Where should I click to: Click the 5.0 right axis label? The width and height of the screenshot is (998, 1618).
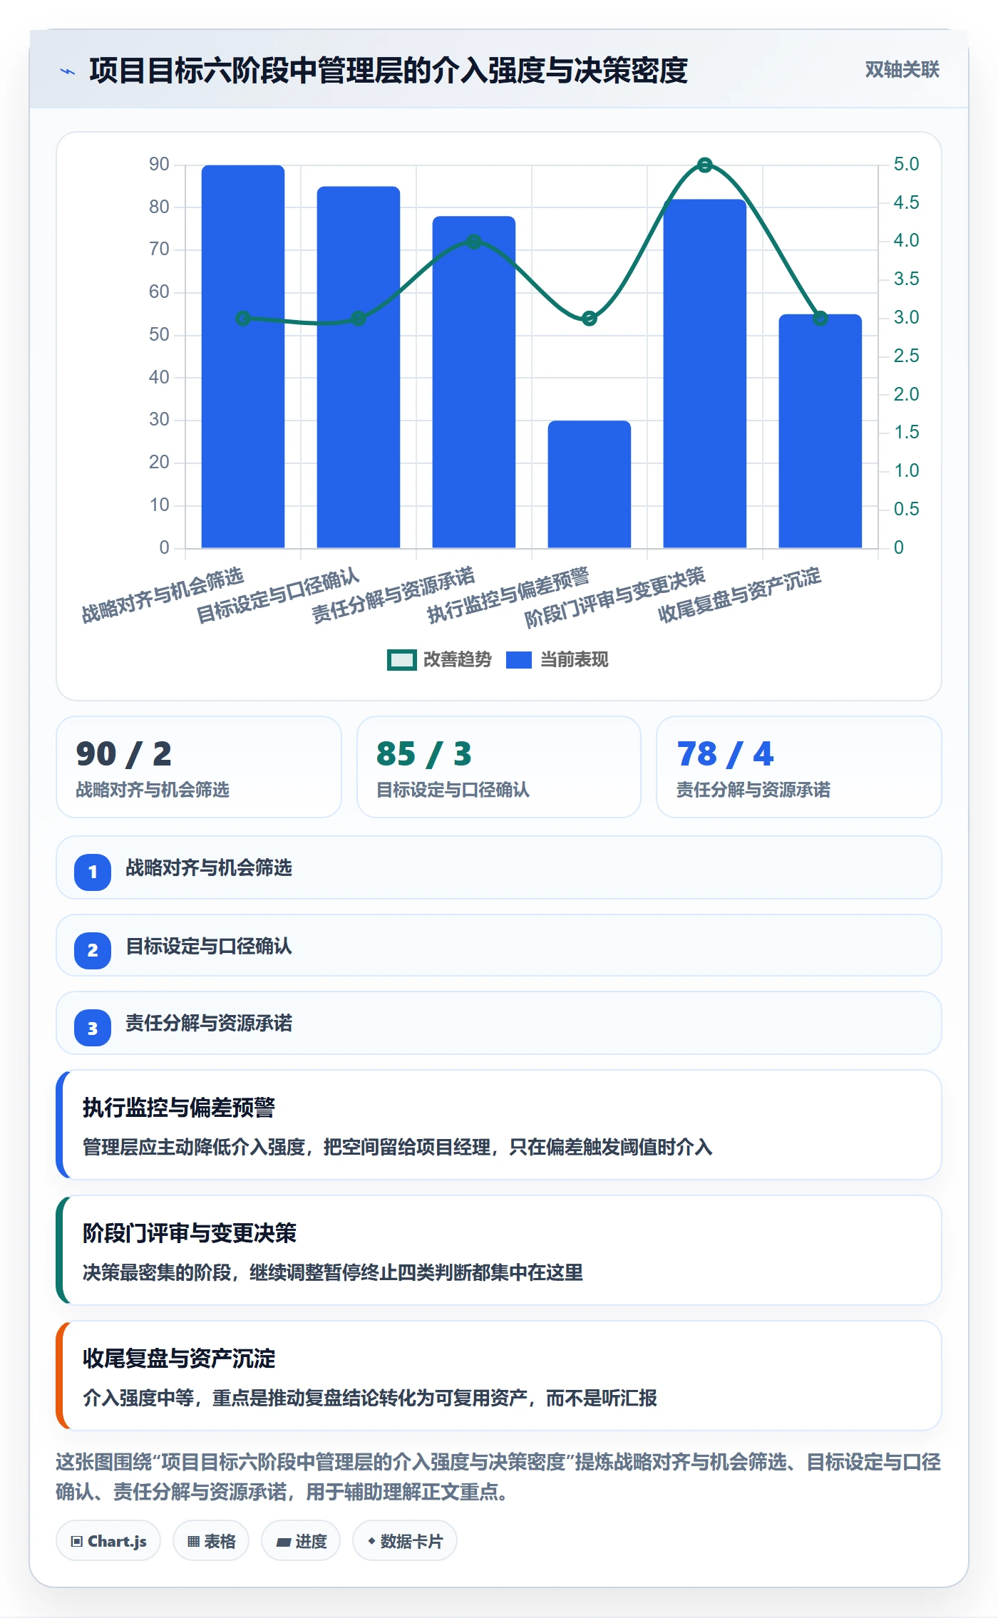[x=906, y=165]
